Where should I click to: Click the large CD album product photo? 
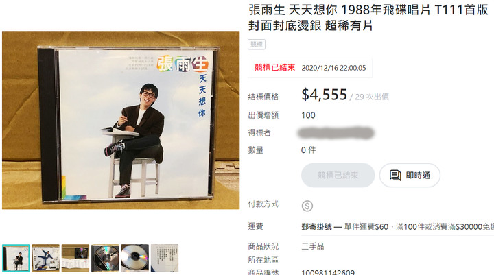click(x=121, y=120)
